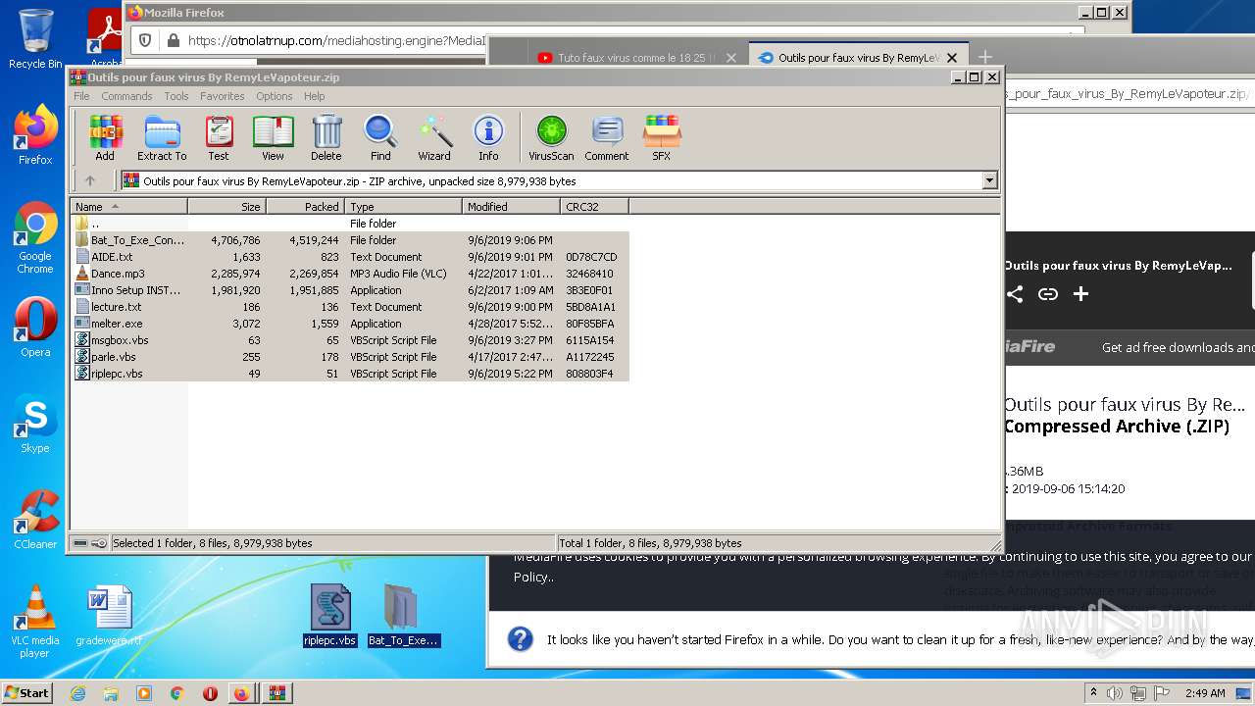The image size is (1255, 706).
Task: Select the melter.exe file
Action: click(x=350, y=324)
